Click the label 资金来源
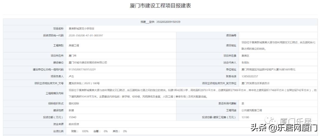This screenshot has height=136, width=322. (x=58, y=124)
